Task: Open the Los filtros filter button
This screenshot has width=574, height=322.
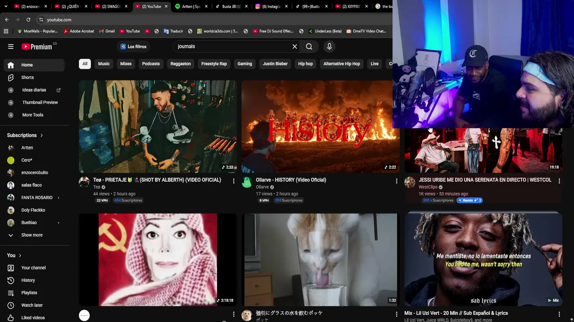Action: click(133, 47)
